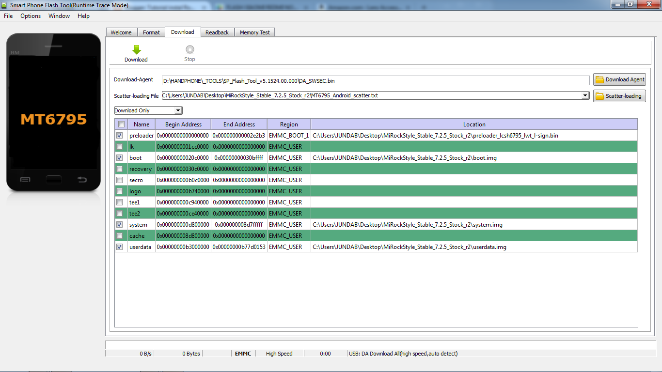Click the Smart Phone Flash Tool title icon
The width and height of the screenshot is (662, 372).
coord(5,5)
